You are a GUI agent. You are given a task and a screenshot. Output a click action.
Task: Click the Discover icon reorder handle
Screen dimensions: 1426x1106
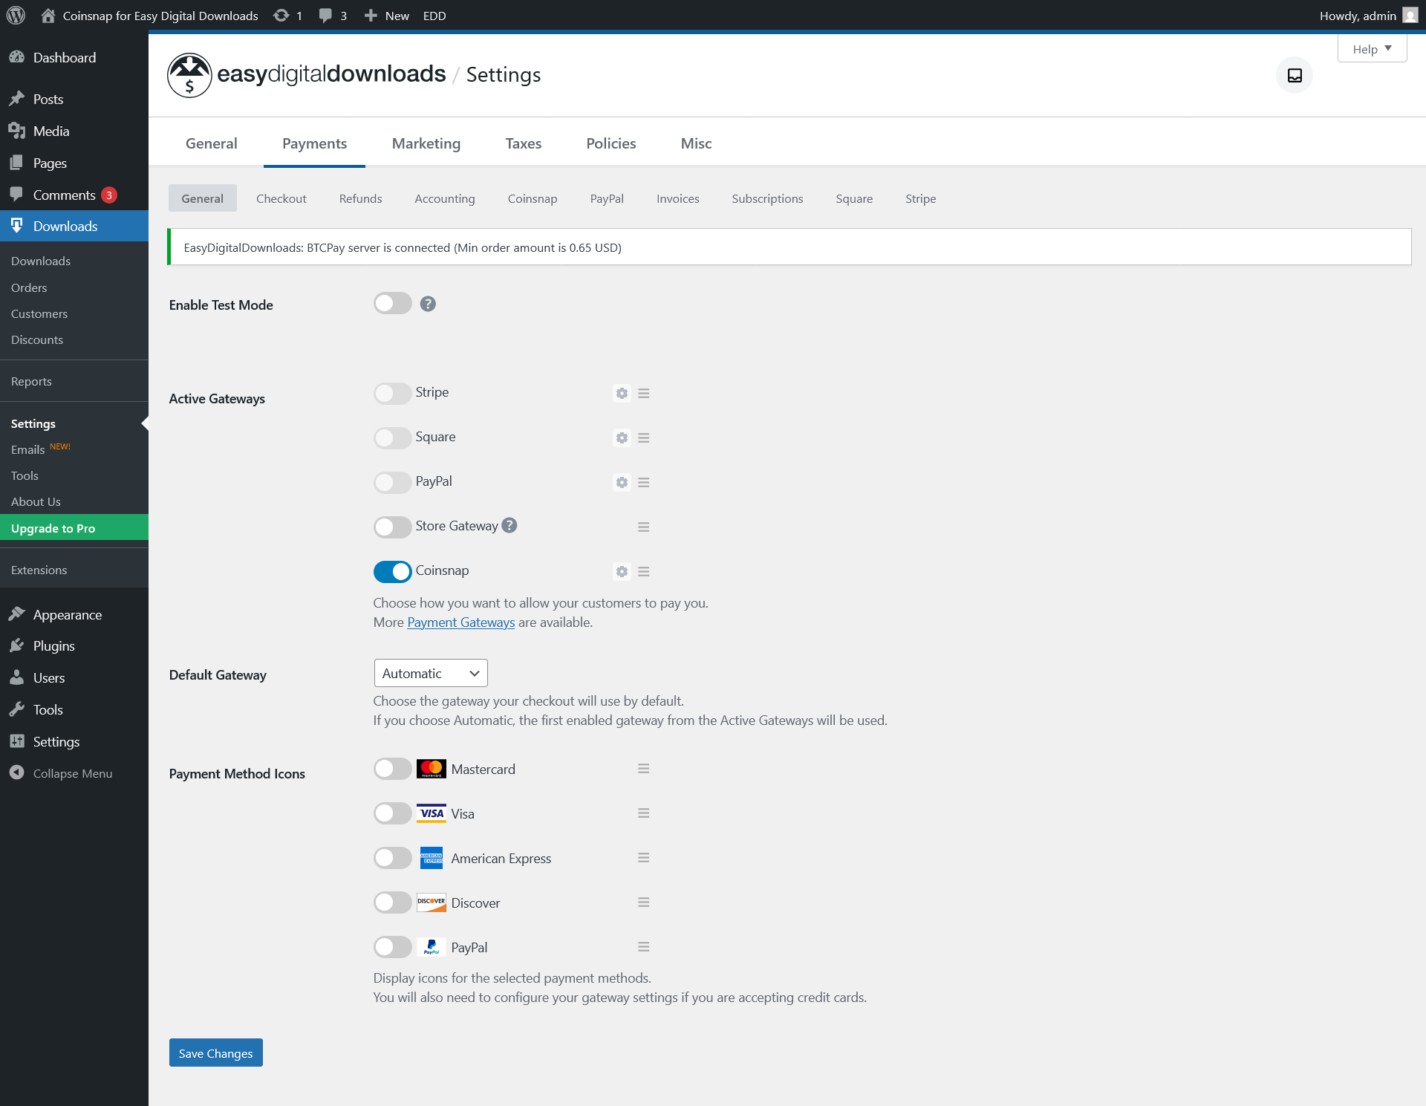(644, 902)
